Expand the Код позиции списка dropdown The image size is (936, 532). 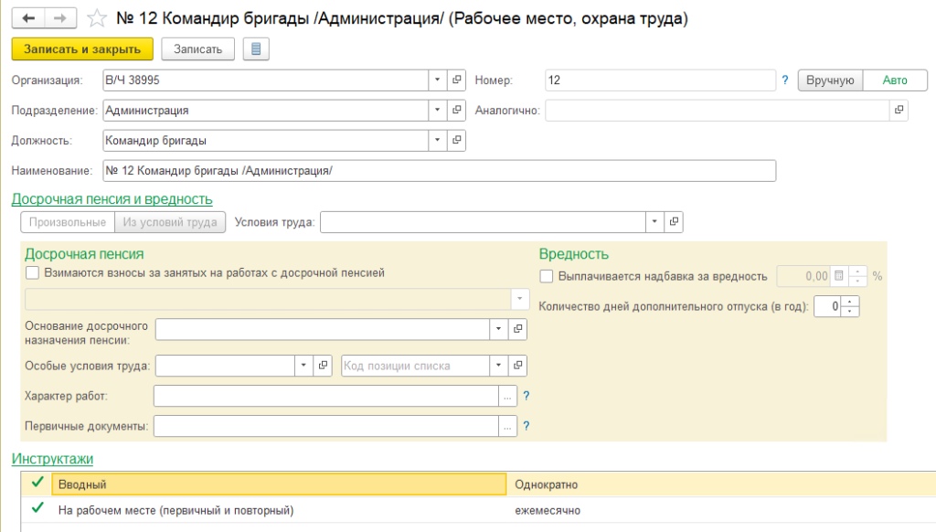pos(498,366)
